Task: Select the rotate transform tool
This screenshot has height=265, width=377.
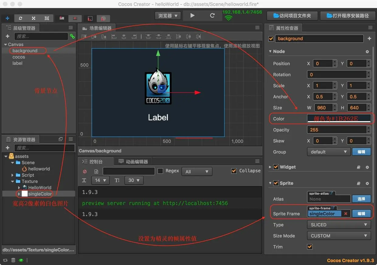Action: tap(20, 18)
